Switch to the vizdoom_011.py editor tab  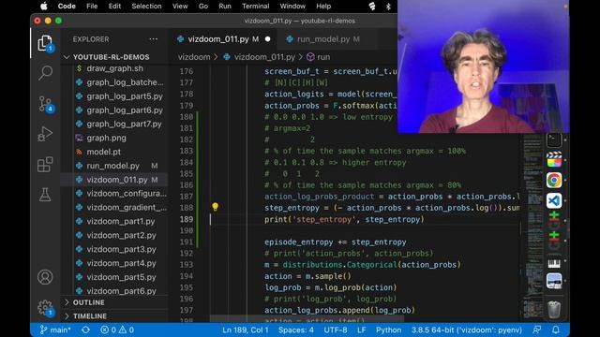click(x=223, y=39)
